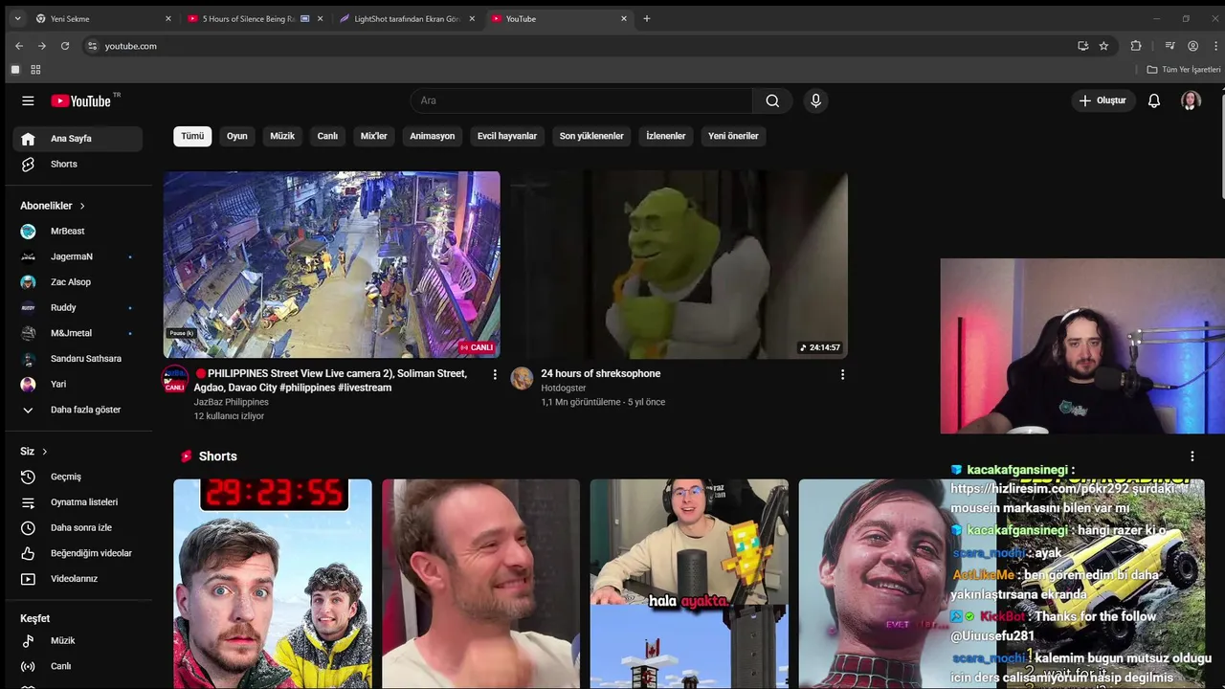Open the Hotdogster channel link

pyautogui.click(x=563, y=388)
